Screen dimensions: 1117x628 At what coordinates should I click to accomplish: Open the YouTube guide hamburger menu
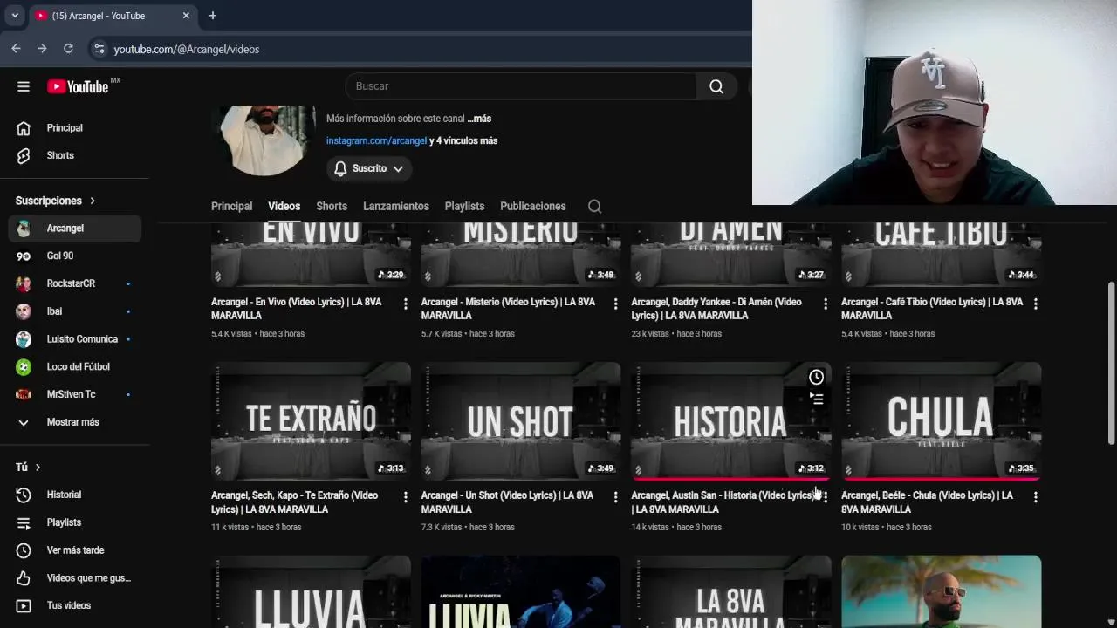24,86
